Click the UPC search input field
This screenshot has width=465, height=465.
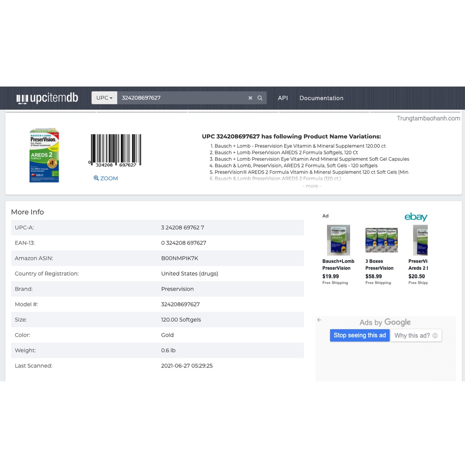pyautogui.click(x=182, y=98)
